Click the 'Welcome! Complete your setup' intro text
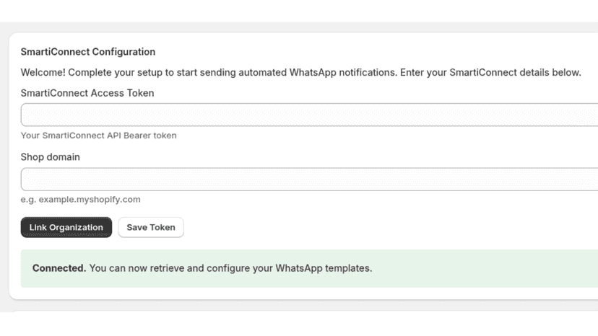 click(x=301, y=72)
